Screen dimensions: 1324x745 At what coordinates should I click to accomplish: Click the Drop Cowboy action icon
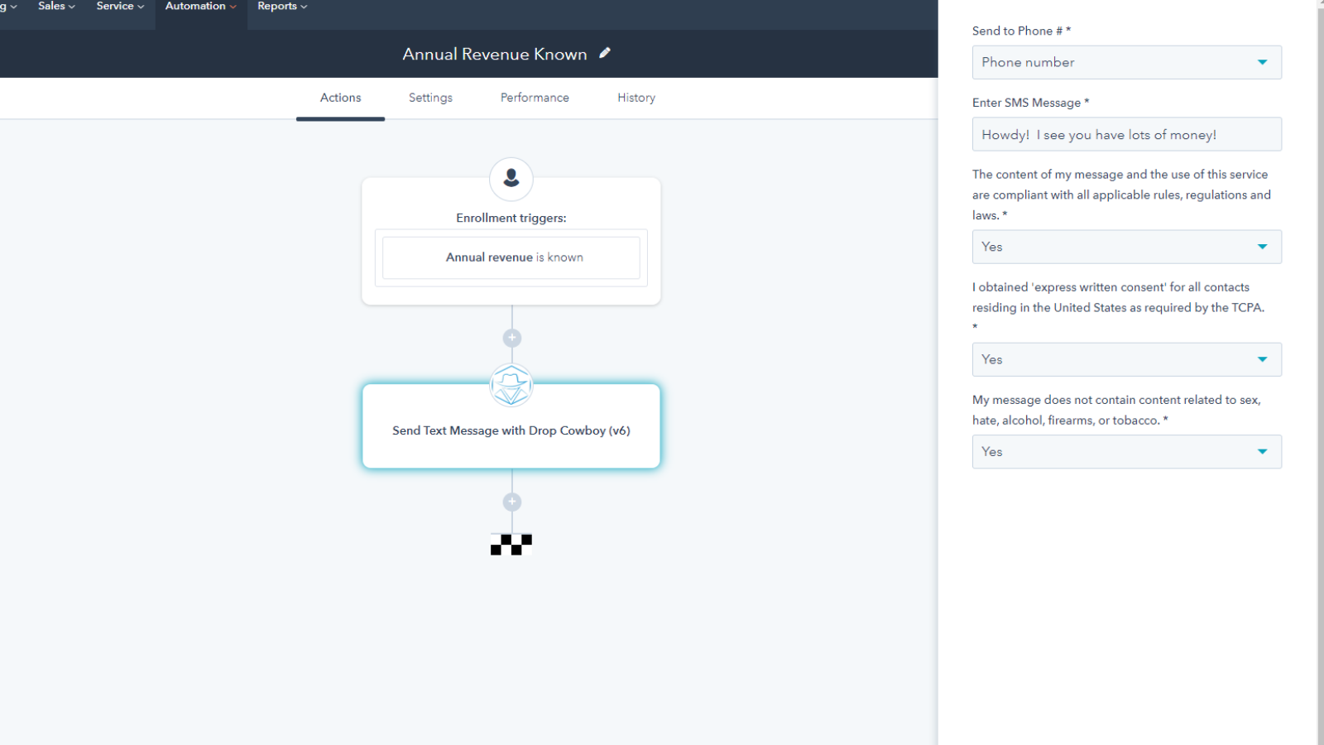[x=511, y=386]
